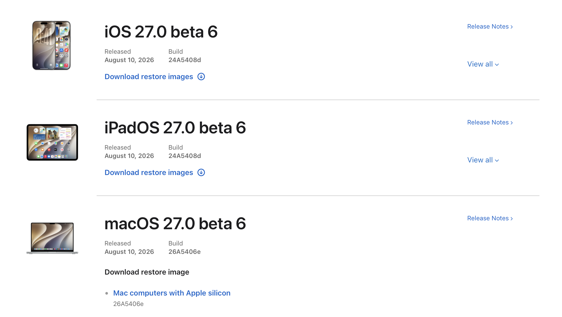562x317 pixels.
Task: Click the iPad product image
Action: (52, 142)
